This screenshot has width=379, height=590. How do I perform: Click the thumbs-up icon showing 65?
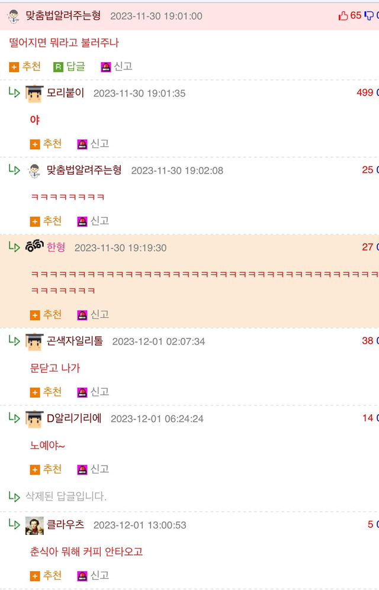343,16
